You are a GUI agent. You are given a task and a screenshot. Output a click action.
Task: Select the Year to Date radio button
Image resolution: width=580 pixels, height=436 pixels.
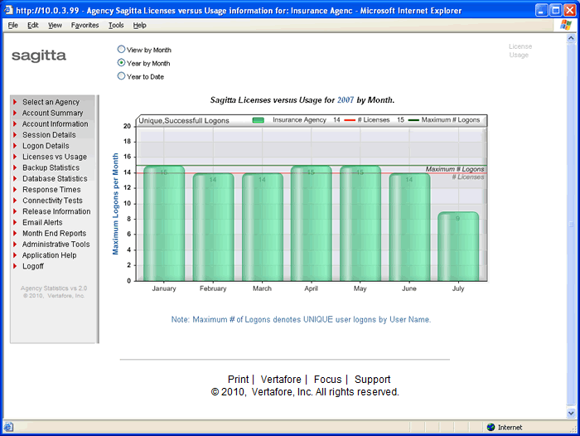[121, 76]
